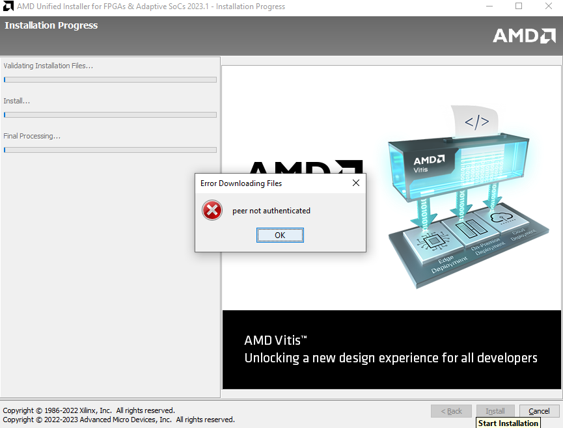Click the Start Installation tooltip
Screen dimensions: 563x428
coord(508,423)
